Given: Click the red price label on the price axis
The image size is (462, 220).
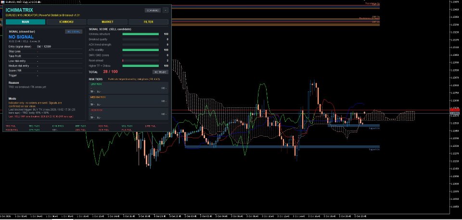Looking at the screenshot, I should click(x=455, y=110).
